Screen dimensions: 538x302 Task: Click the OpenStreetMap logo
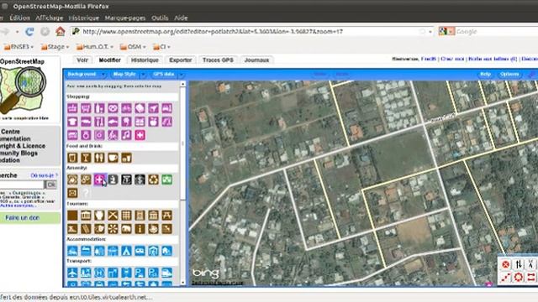pyautogui.click(x=24, y=90)
